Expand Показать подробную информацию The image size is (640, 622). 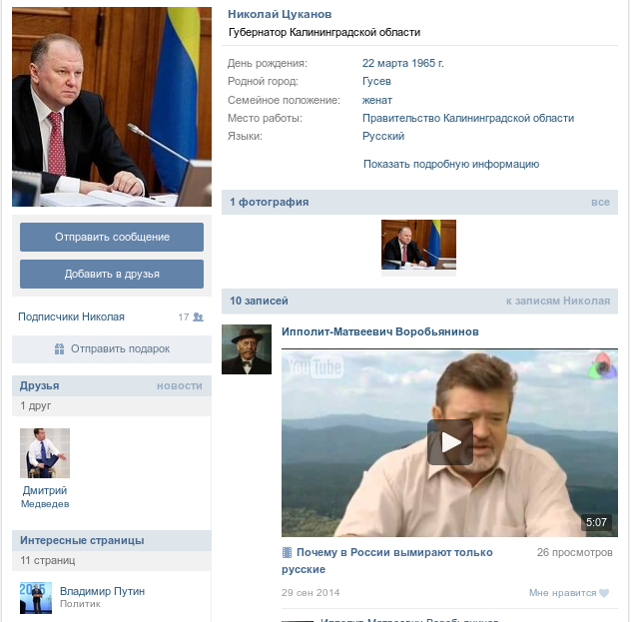[x=451, y=164]
